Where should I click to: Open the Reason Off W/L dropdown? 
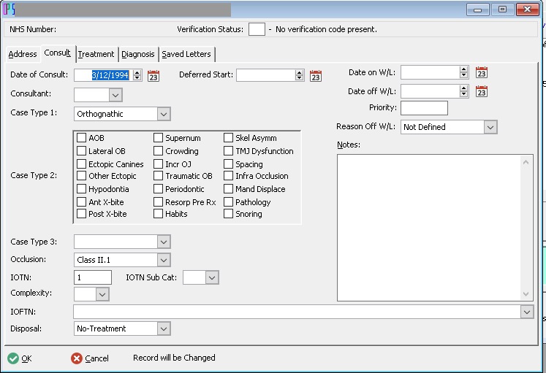coord(490,127)
